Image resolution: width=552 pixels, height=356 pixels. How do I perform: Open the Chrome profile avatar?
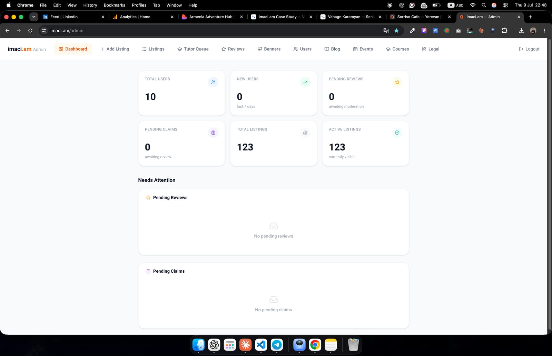click(x=533, y=31)
